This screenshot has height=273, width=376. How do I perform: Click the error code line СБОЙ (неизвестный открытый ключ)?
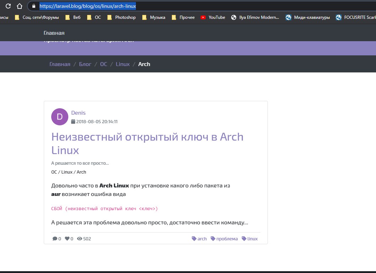point(105,209)
